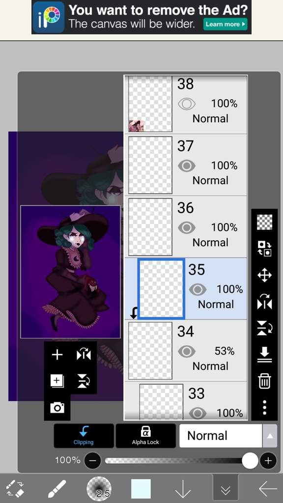Open the light blue color swatch
Viewport: 283px width, 503px height.
[x=141, y=489]
